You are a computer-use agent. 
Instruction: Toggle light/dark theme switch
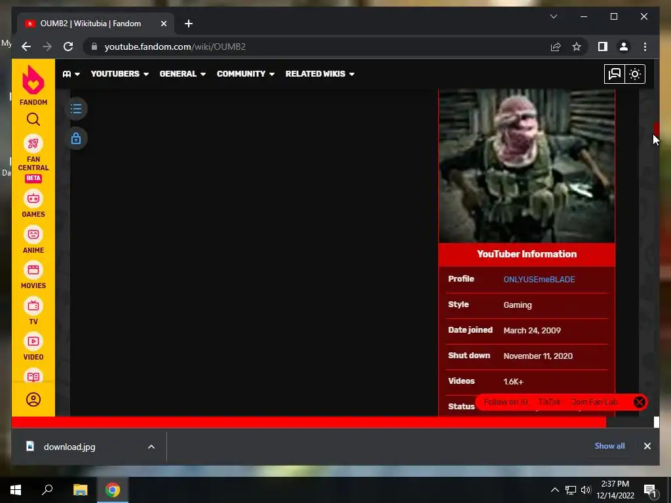coord(635,74)
